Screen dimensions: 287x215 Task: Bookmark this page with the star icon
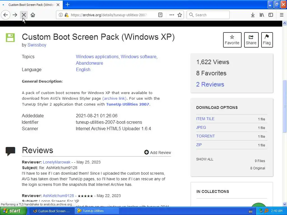180,15
